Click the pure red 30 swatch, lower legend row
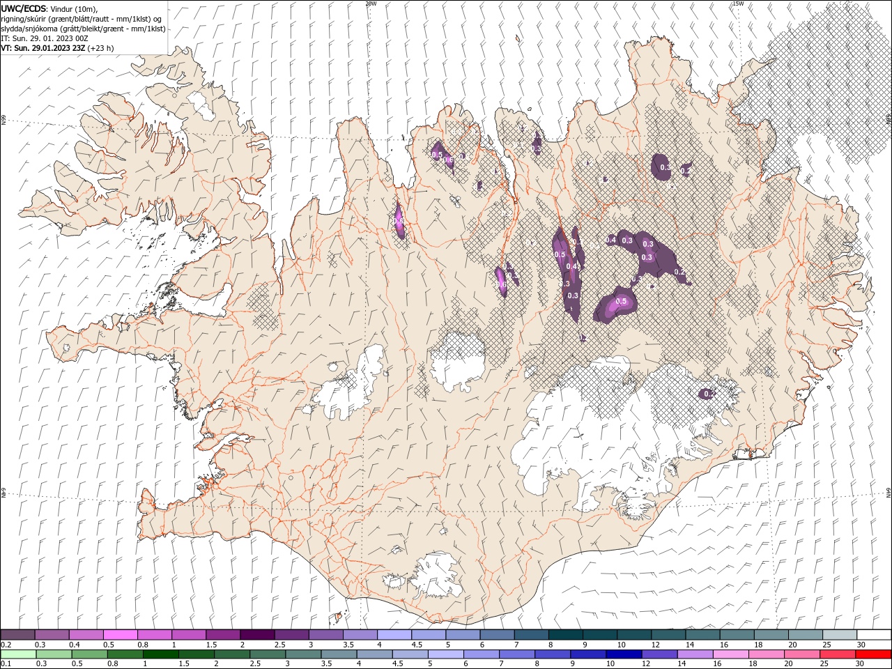The image size is (892, 669). (872, 654)
